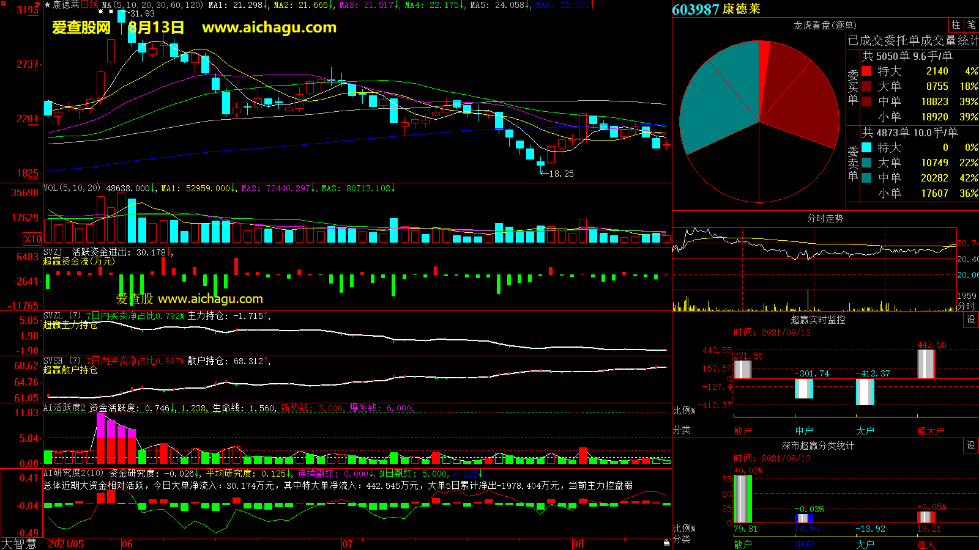Viewport: 979px width, 550px height.
Task: Toggle the X10 volume scale box
Action: [32, 239]
